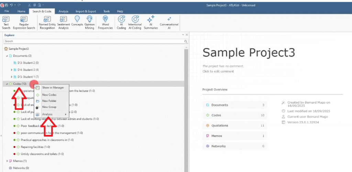
Task: Select Repairing facilities code
Action: [x=35, y=147]
